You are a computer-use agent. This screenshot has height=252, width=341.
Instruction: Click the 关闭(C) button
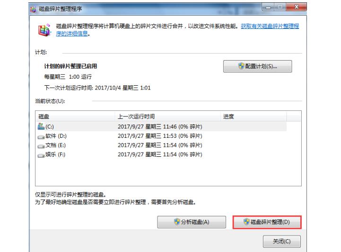coord(282,241)
